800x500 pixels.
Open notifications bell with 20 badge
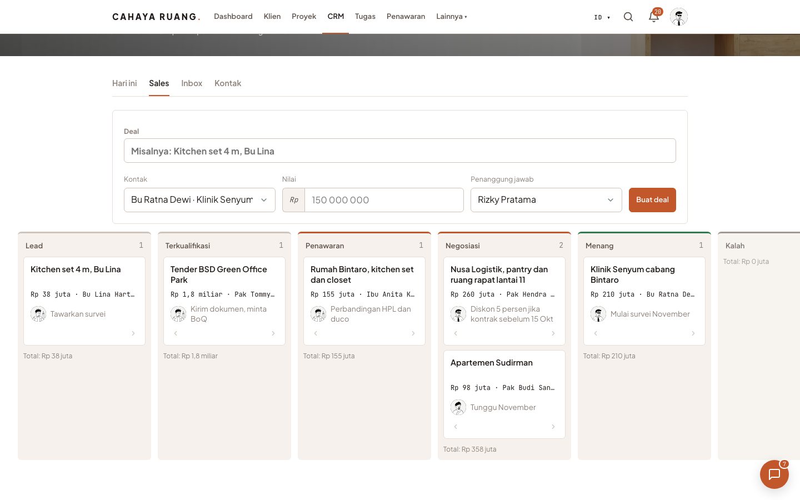(654, 16)
